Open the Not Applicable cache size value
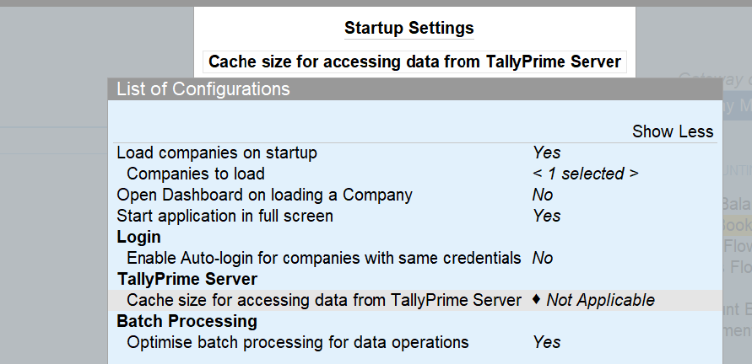 pos(600,300)
